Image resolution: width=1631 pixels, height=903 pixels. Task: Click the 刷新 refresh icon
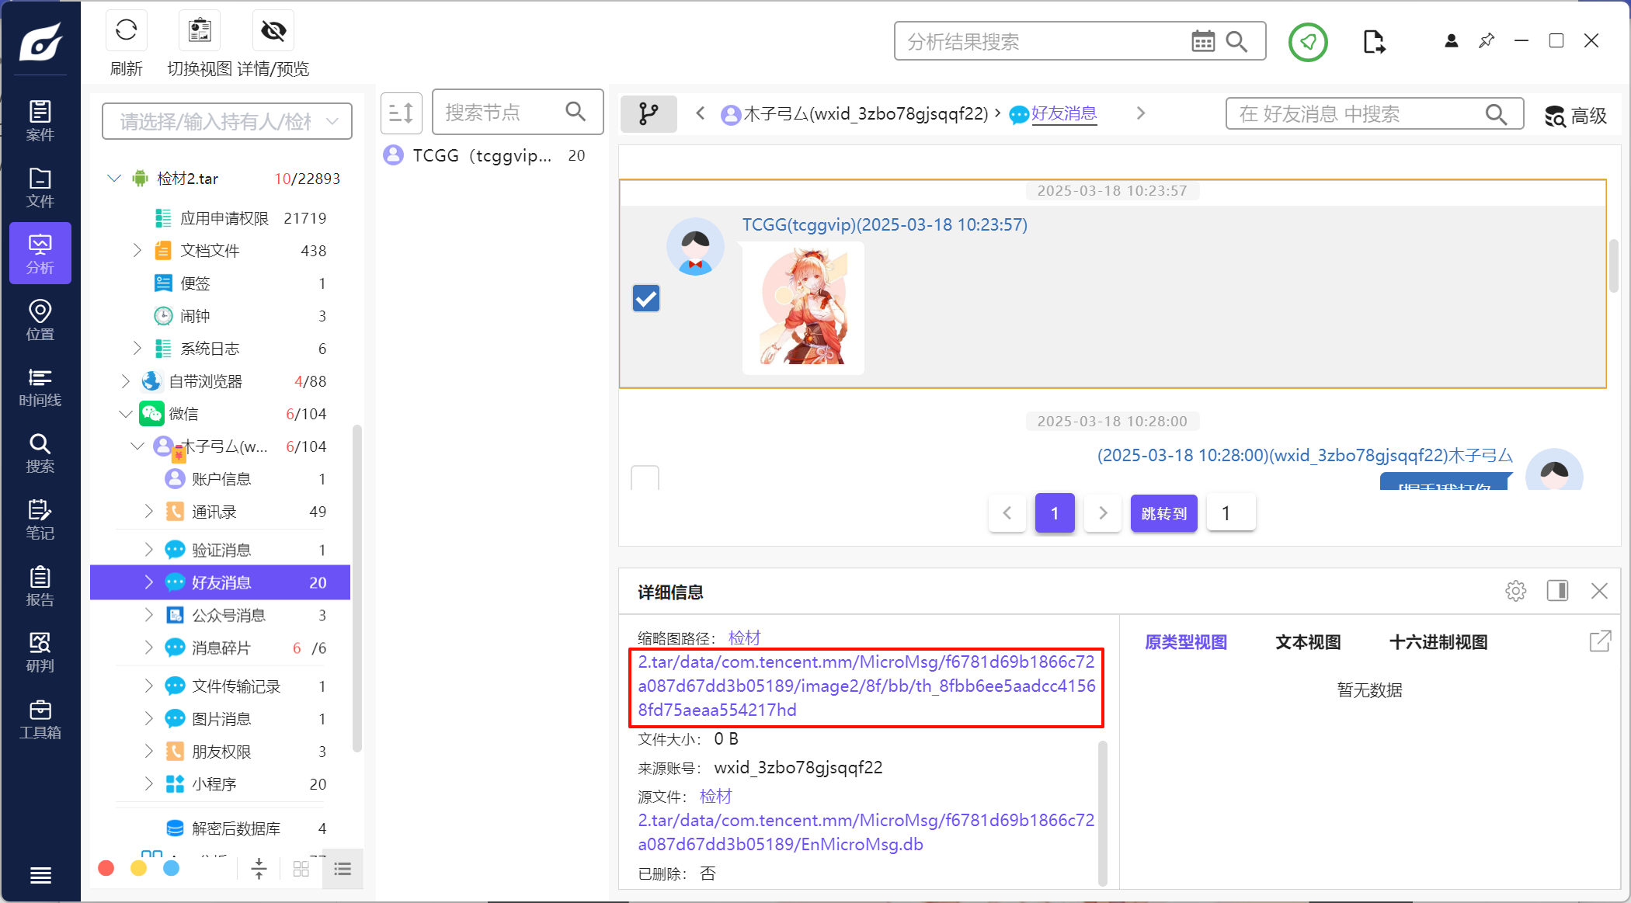pos(126,30)
